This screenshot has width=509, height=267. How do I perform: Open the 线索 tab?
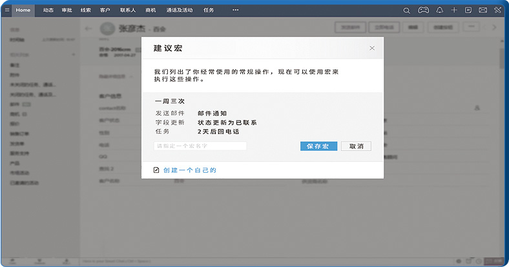click(86, 10)
